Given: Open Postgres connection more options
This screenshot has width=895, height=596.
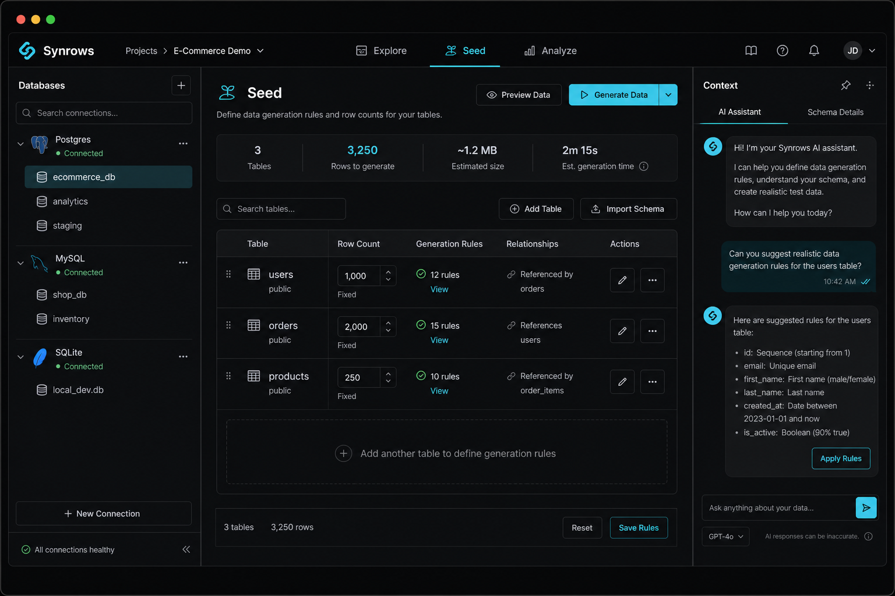Looking at the screenshot, I should 183,143.
